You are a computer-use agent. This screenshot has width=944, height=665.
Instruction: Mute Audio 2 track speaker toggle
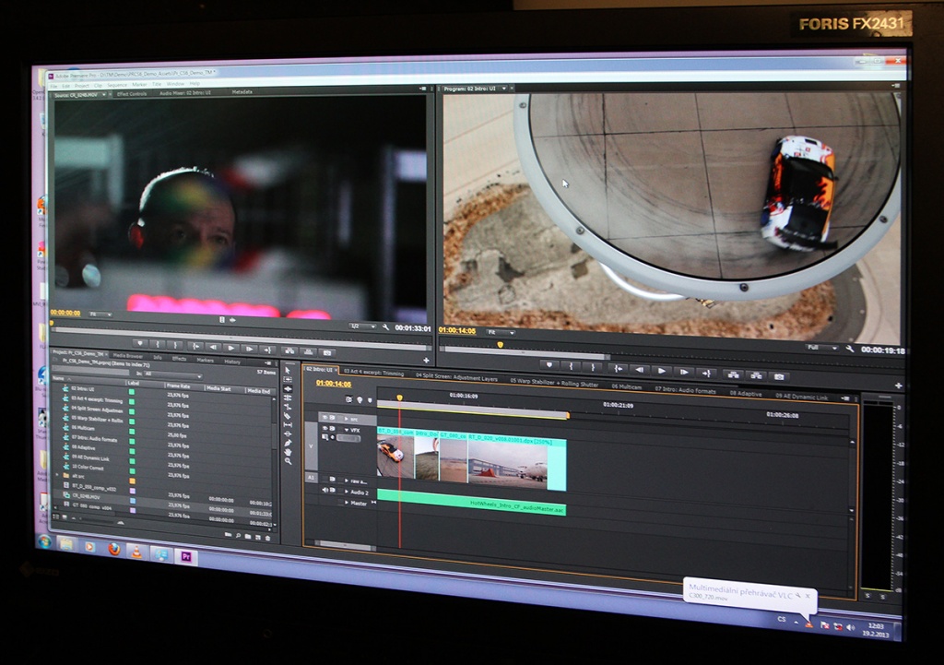(x=324, y=490)
